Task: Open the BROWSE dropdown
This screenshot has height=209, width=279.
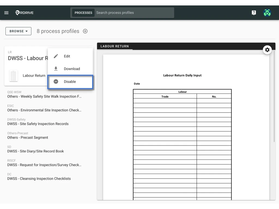Action: [x=18, y=31]
